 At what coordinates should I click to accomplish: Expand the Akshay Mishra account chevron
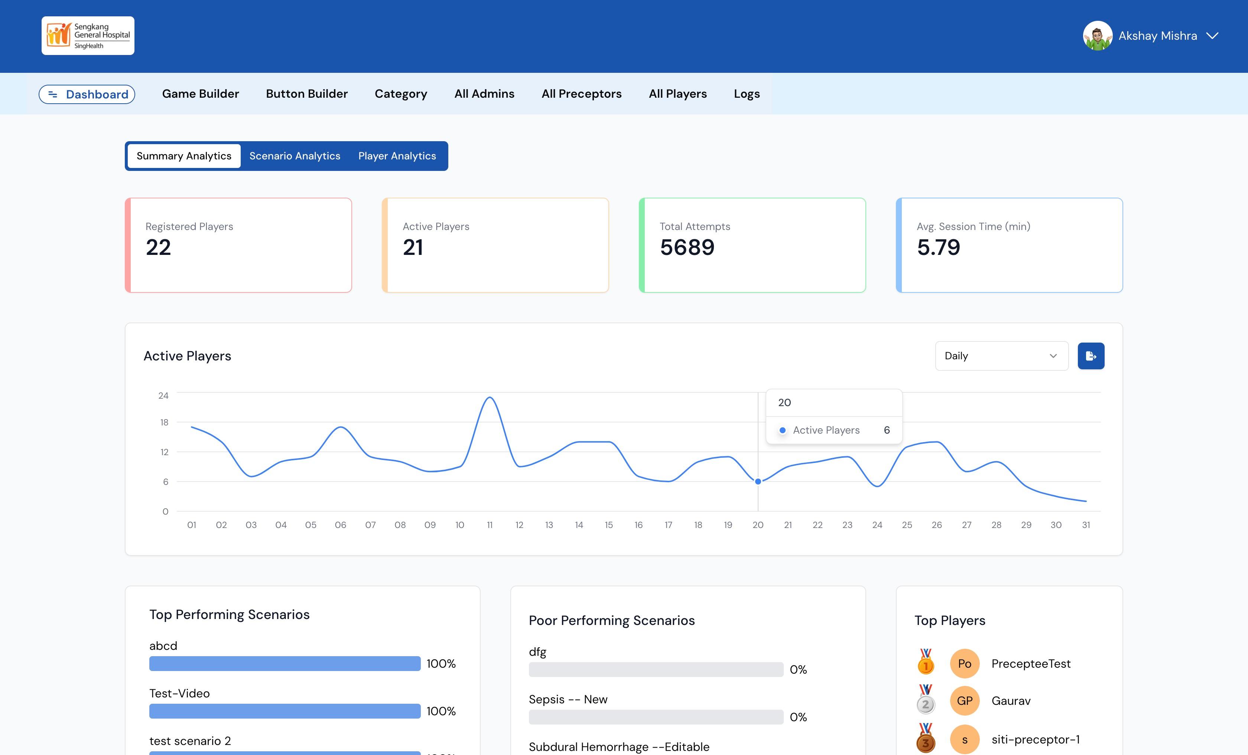(1212, 35)
